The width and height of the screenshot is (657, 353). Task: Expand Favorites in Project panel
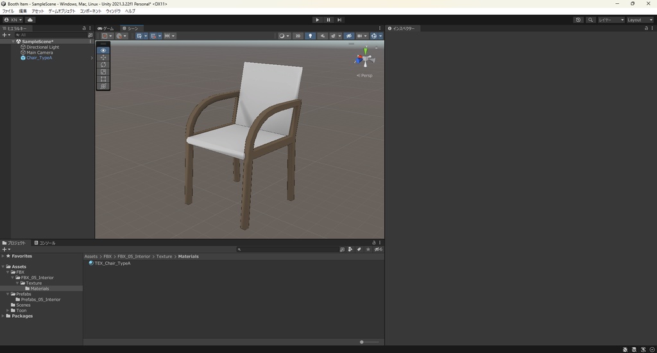tap(3, 256)
